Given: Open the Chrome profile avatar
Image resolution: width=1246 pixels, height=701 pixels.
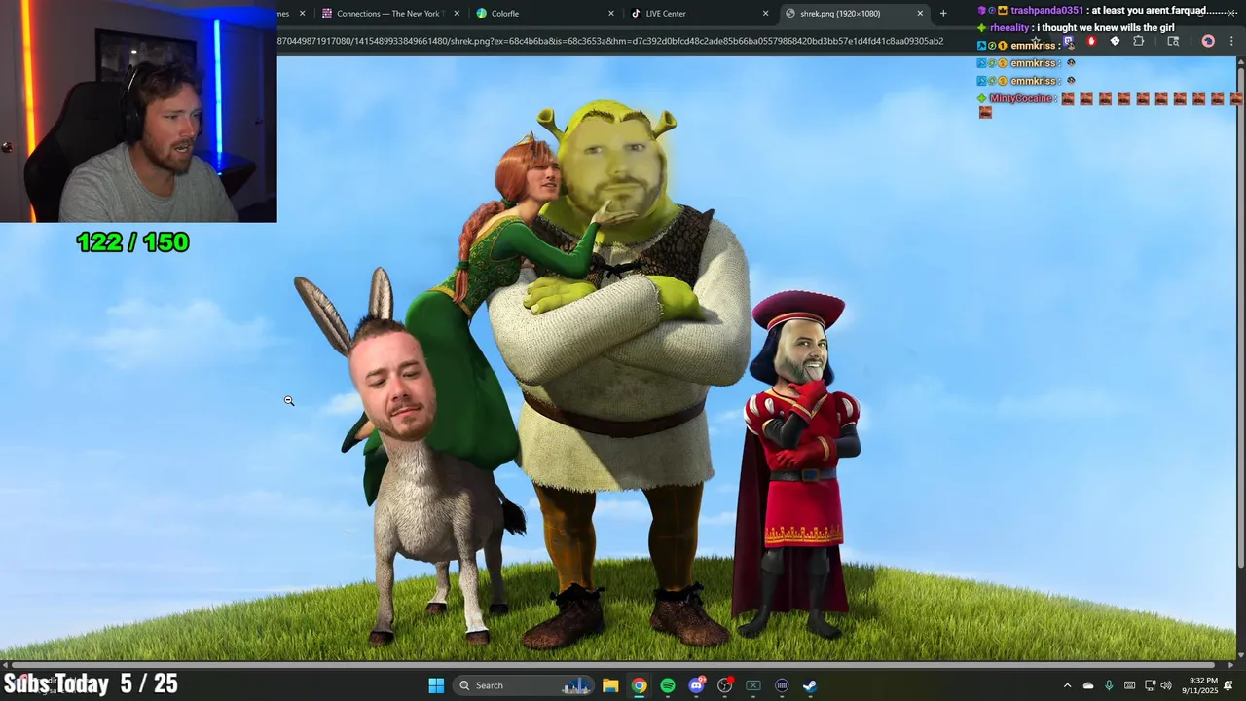Looking at the screenshot, I should pos(1208,41).
